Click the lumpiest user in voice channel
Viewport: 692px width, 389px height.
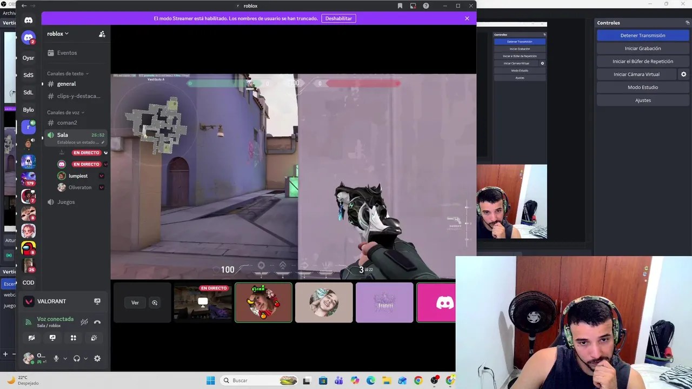tap(78, 176)
